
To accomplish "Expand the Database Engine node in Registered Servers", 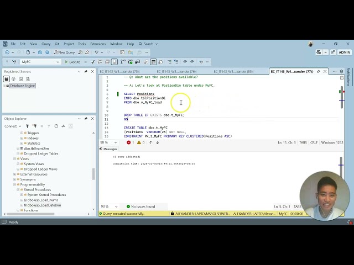I will 4,86.
